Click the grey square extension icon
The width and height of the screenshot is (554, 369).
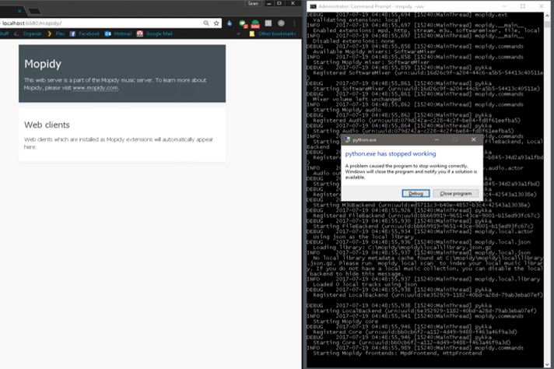click(x=268, y=23)
